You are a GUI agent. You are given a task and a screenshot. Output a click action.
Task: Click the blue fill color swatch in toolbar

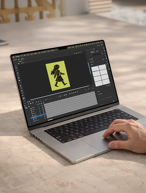(25, 107)
